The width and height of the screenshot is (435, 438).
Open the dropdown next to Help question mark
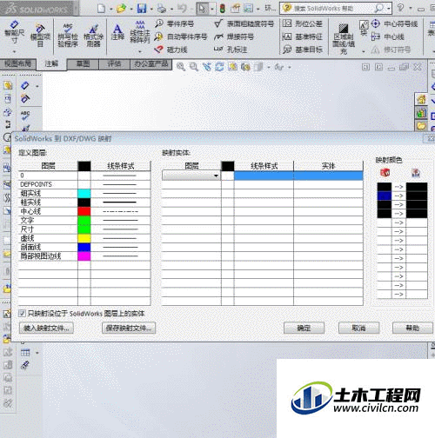411,9
